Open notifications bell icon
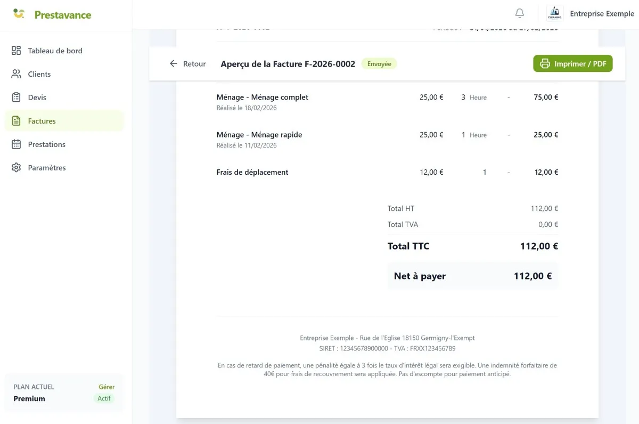This screenshot has height=424, width=639. tap(520, 14)
